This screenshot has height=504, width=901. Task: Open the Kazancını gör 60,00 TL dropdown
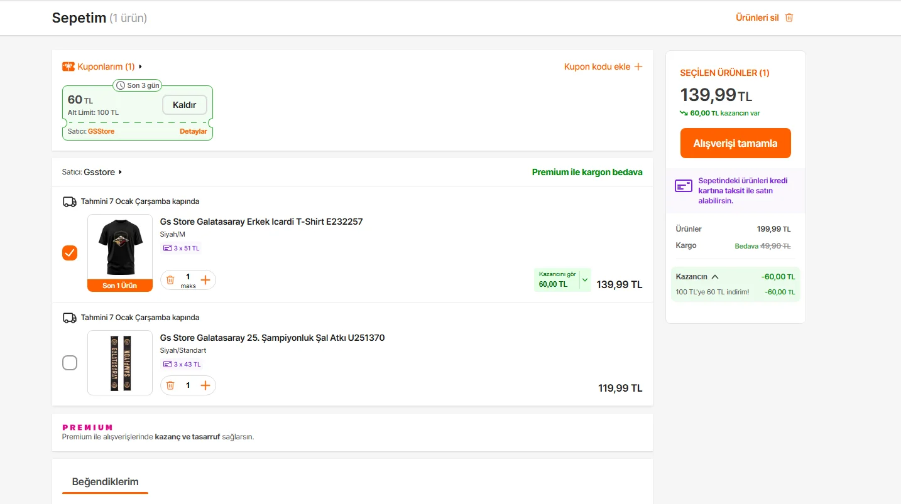(x=562, y=280)
